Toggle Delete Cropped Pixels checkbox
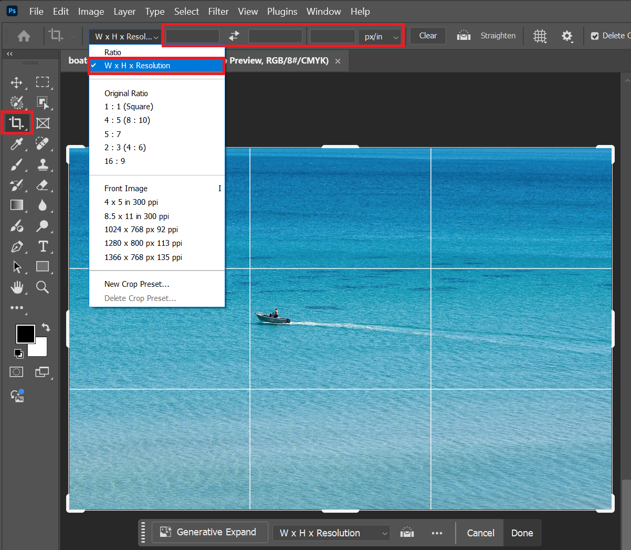This screenshot has width=631, height=550. (595, 36)
